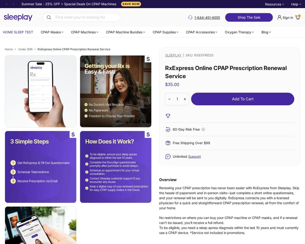This screenshot has width=305, height=244.
Task: Select the 3 Simple Steps product thumbnail
Action: [x=40, y=167]
